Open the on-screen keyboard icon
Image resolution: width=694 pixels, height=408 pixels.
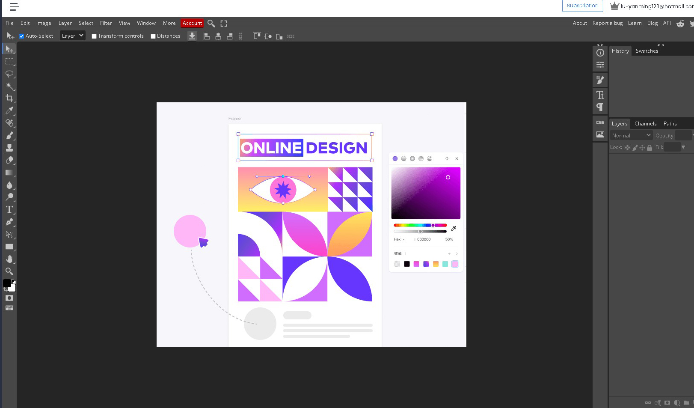9,308
